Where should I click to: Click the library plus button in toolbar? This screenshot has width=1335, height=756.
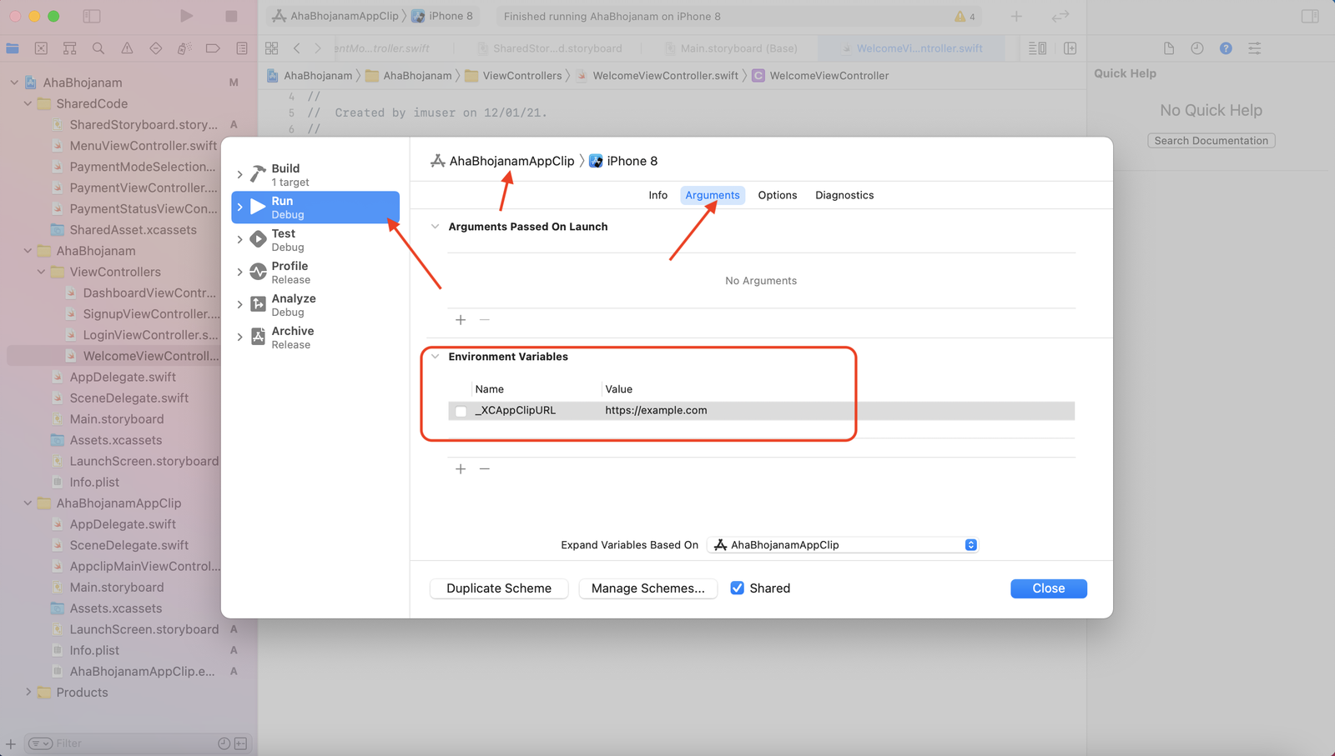[x=1016, y=16]
